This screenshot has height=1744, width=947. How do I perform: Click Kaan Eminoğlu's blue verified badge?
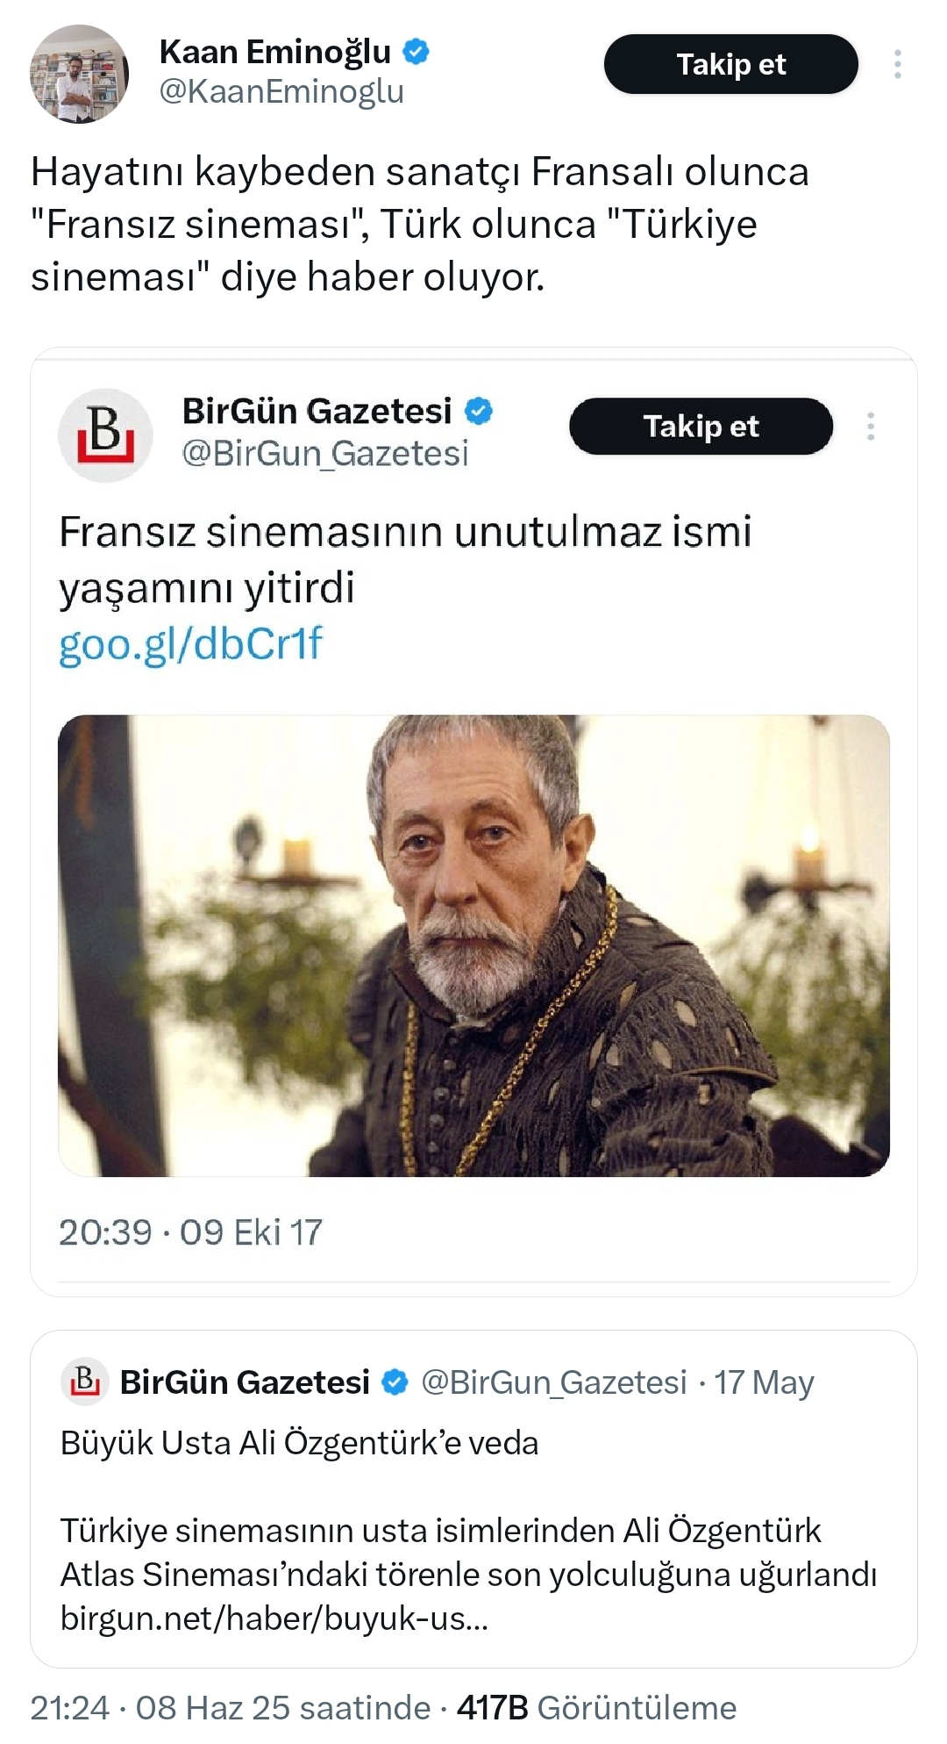pos(416,53)
